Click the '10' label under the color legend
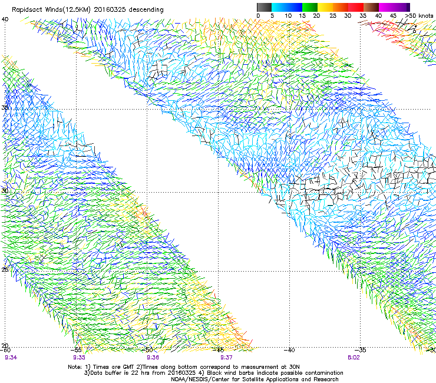This screenshot has height=383, width=436. tap(288, 16)
